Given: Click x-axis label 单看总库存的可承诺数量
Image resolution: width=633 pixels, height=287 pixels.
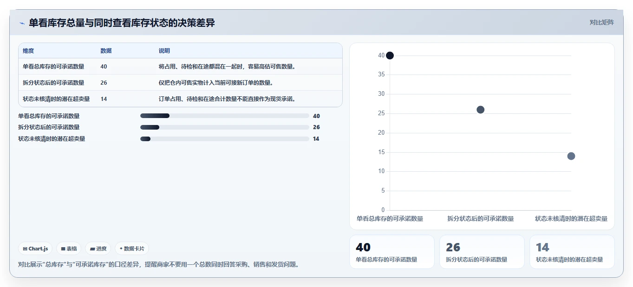Looking at the screenshot, I should click(x=390, y=218).
